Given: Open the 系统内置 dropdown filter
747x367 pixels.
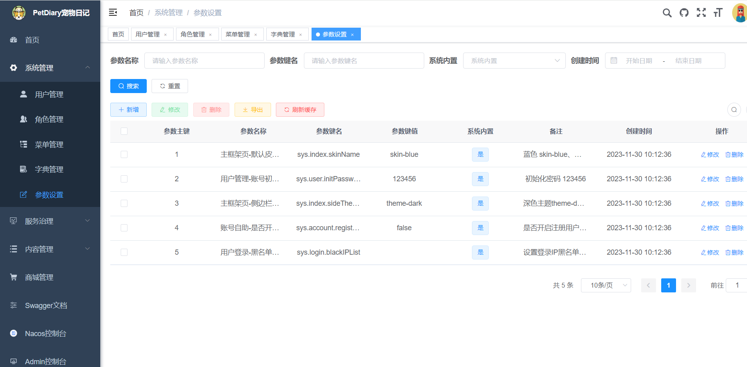Looking at the screenshot, I should [x=514, y=61].
